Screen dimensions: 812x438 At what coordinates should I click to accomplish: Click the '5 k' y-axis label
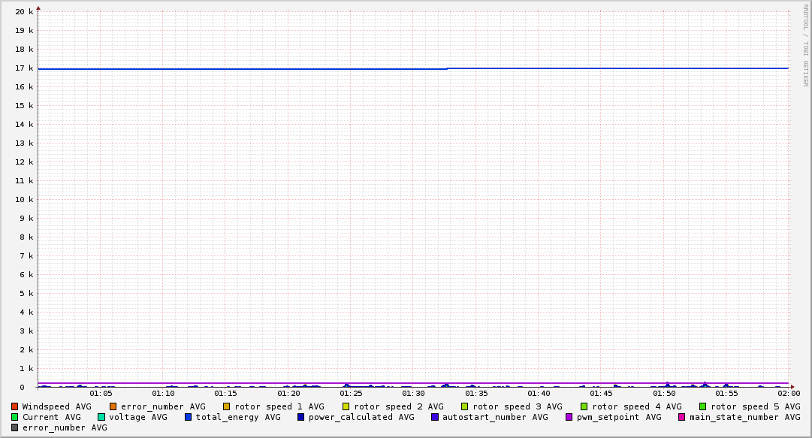coord(26,294)
